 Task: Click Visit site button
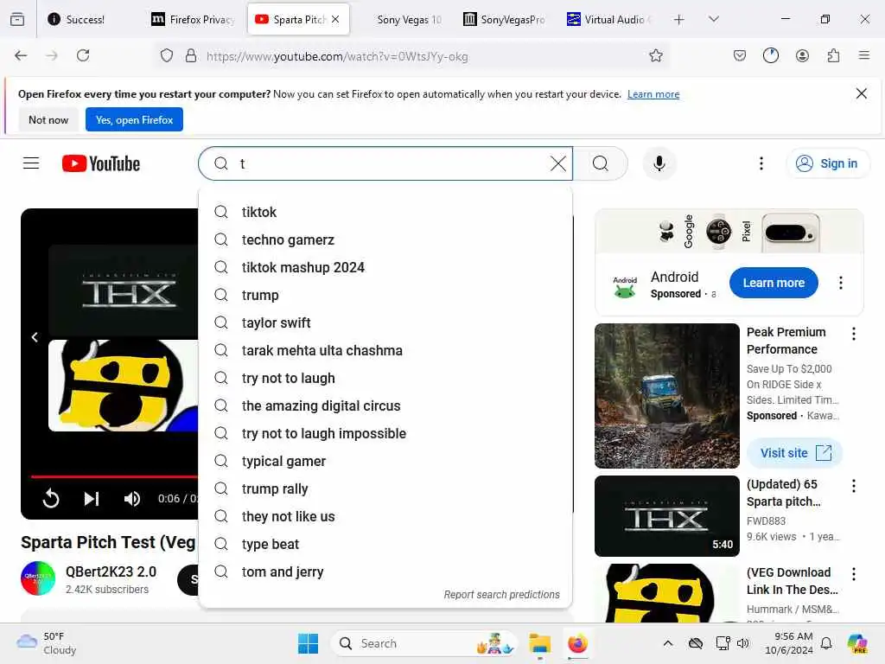coord(795,453)
